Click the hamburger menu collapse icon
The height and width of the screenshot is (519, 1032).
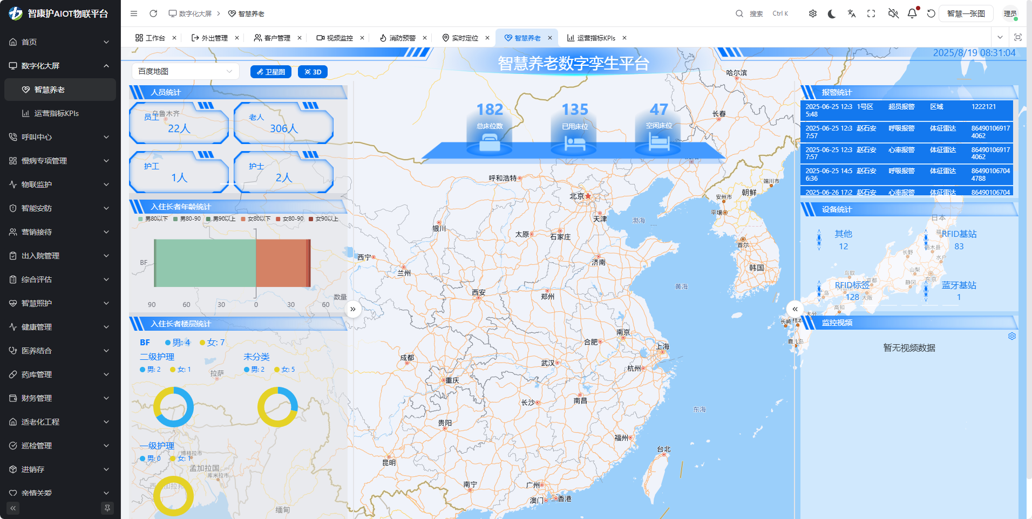[134, 13]
